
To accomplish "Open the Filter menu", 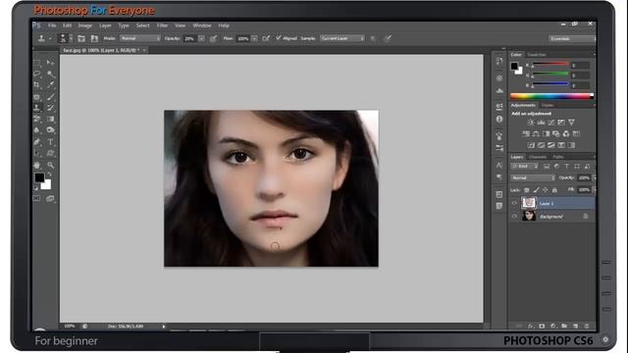I will [162, 25].
